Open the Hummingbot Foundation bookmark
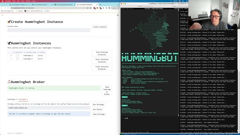Image resolution: width=240 pixels, height=135 pixels. tap(8, 11)
